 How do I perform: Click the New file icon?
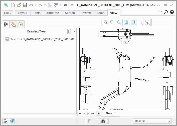[x=13, y=5]
